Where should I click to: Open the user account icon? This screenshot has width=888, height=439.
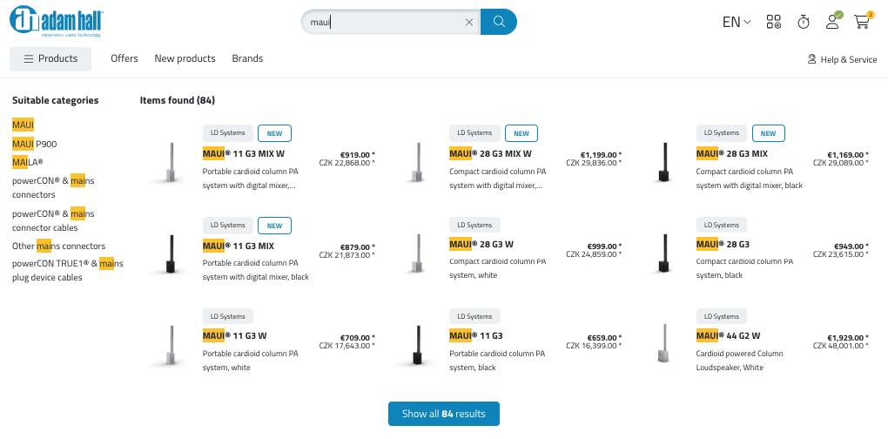coord(832,22)
